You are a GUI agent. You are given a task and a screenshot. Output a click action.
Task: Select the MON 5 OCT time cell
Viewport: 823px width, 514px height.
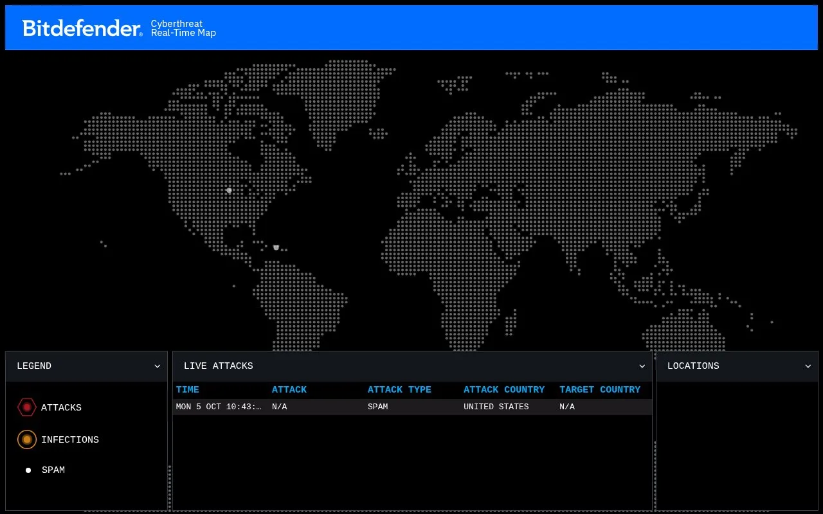tap(219, 407)
